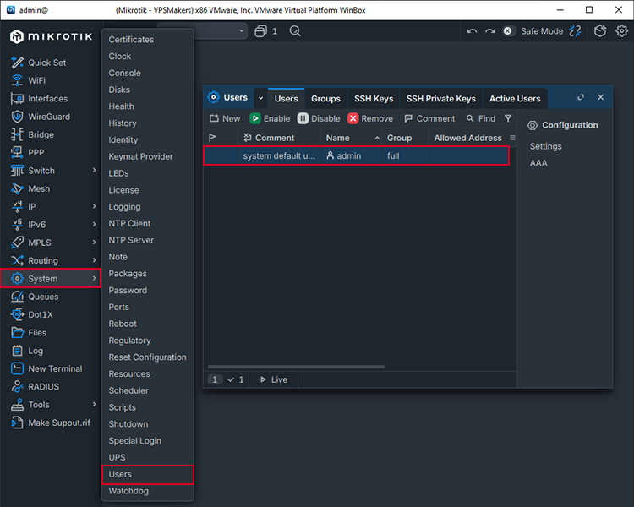Open Users window title dropdown arrow
Image resolution: width=634 pixels, height=507 pixels.
(x=261, y=98)
